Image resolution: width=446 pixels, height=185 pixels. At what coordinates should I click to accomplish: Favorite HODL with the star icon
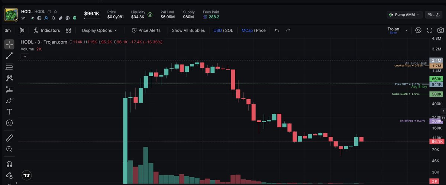(x=55, y=12)
